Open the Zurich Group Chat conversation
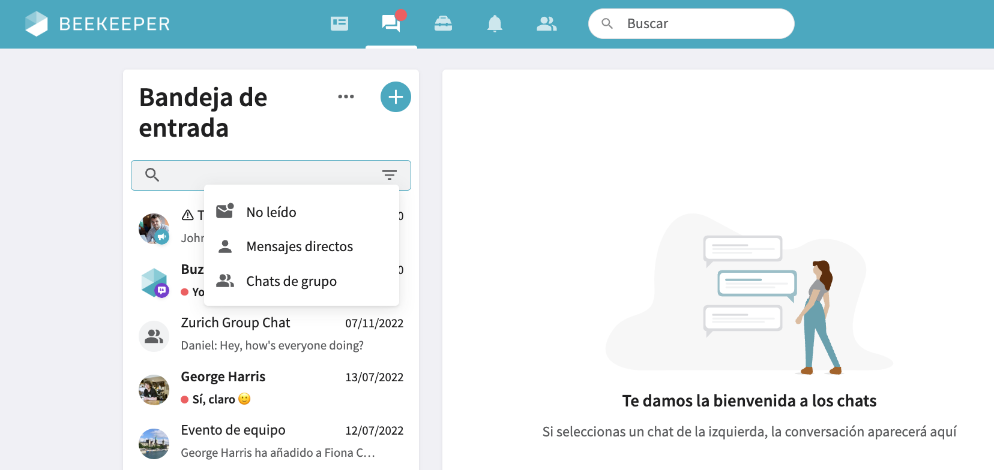The height and width of the screenshot is (470, 994). click(x=271, y=334)
